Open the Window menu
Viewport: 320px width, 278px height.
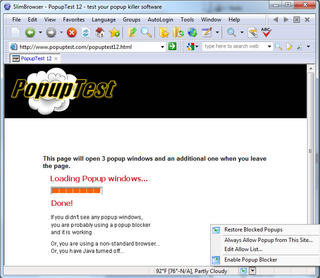(x=211, y=20)
